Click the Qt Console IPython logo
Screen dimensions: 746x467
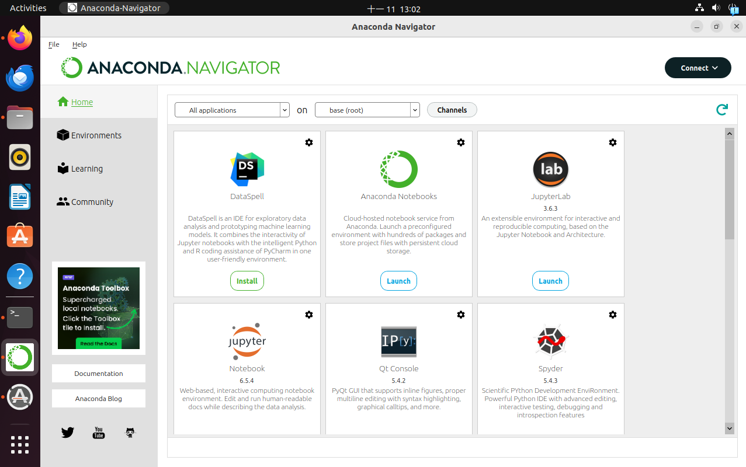(x=399, y=341)
